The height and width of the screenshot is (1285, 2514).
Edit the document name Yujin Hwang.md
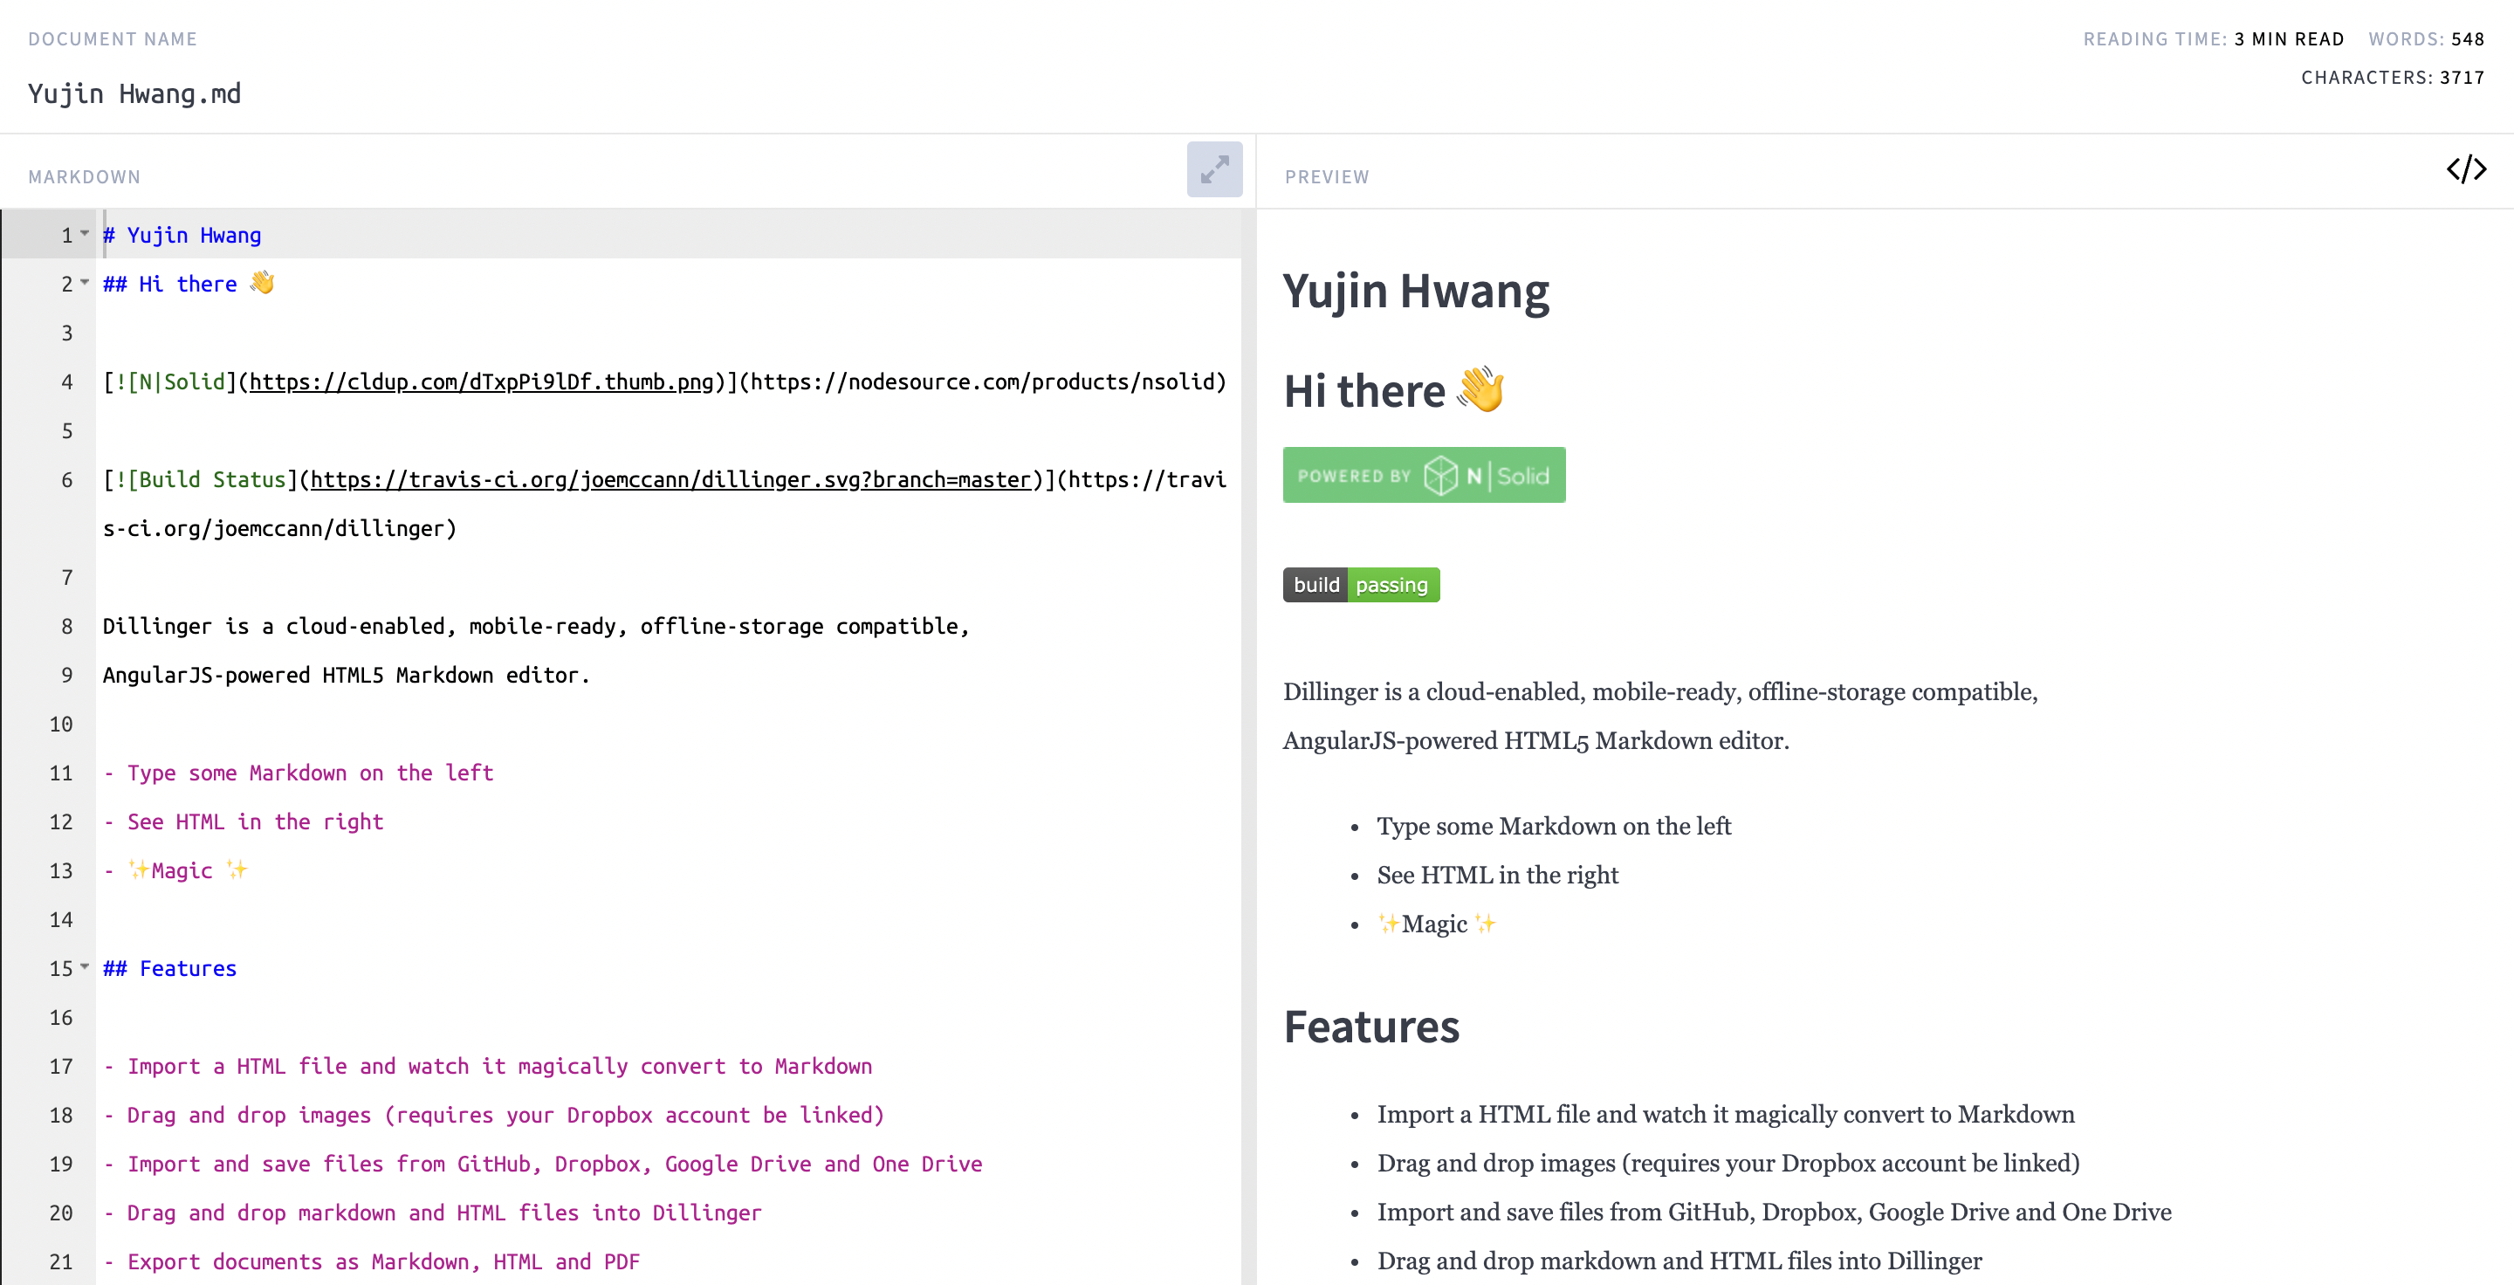tap(134, 93)
